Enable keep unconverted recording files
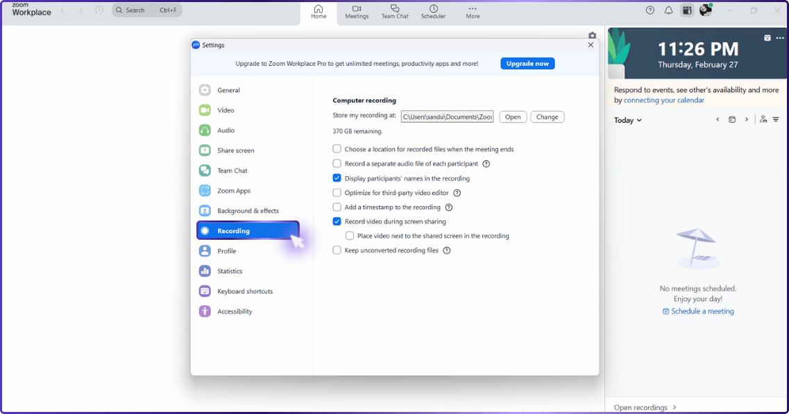Screen dimensions: 789x414 click(337, 250)
